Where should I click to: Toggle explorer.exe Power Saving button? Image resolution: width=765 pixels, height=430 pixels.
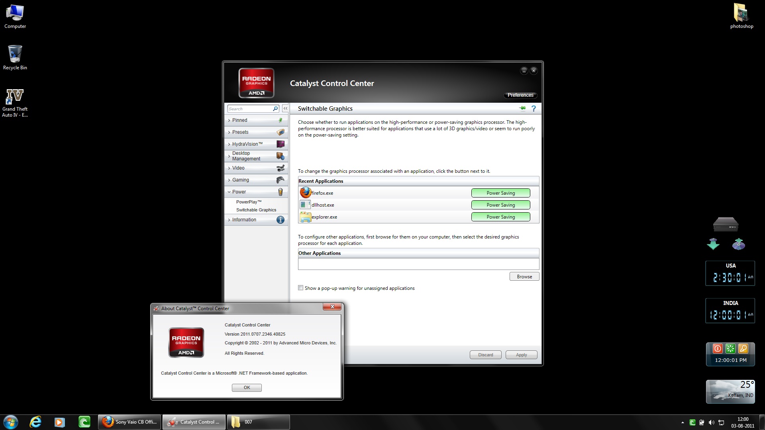[x=500, y=217]
